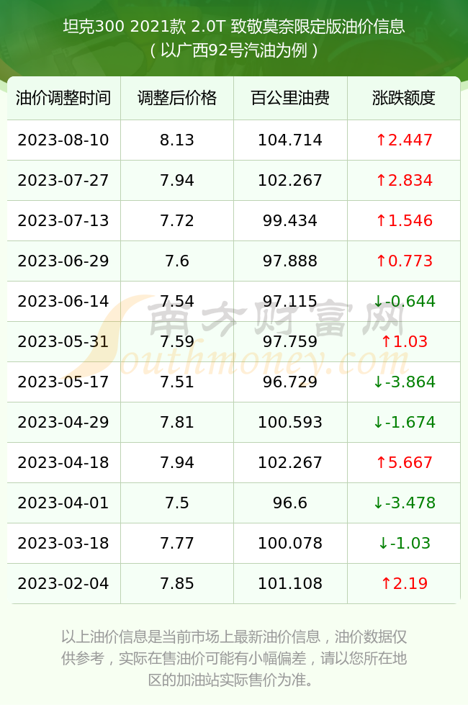Select the adjusted price 7.51
468x720 pixels.
[177, 382]
